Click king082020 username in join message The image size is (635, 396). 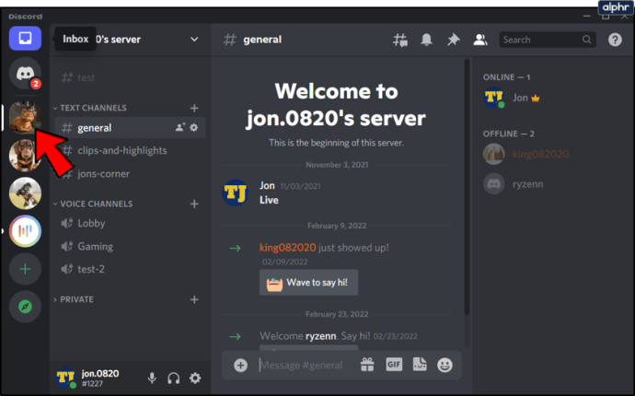[287, 247]
